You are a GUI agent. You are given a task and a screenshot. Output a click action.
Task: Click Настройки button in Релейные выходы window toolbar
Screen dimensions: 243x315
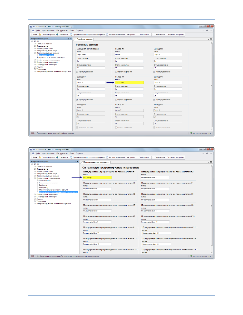tap(131, 34)
